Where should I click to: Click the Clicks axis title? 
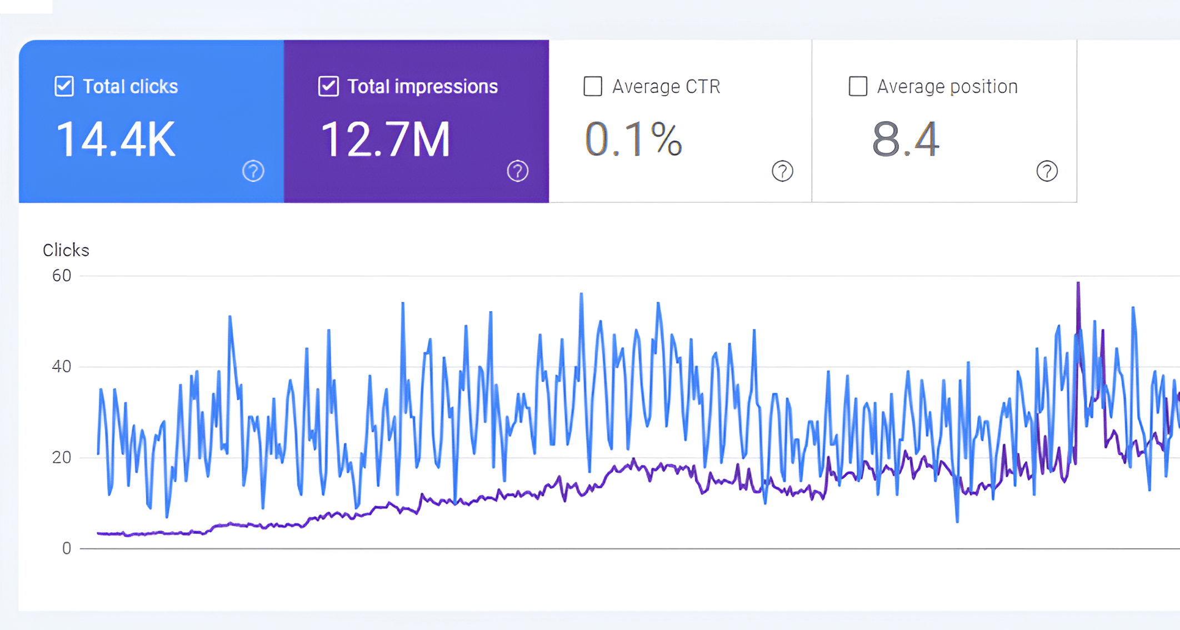coord(66,251)
